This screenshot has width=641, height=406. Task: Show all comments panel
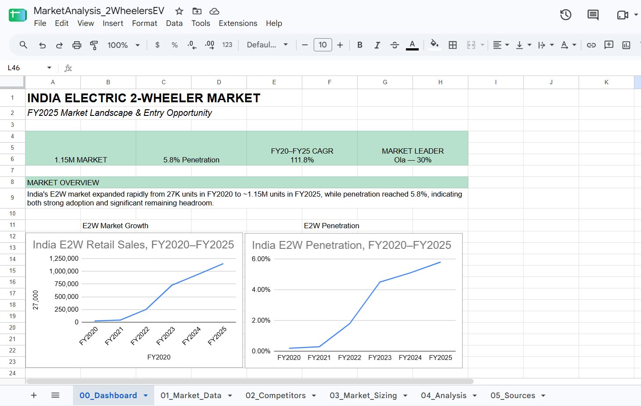click(593, 15)
